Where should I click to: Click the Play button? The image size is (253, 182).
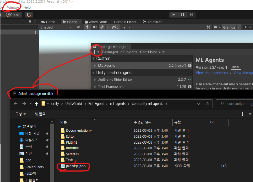coord(173,15)
